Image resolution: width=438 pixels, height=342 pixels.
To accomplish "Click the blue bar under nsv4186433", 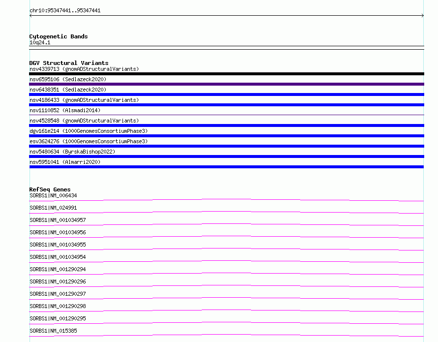I will click(x=226, y=105).
